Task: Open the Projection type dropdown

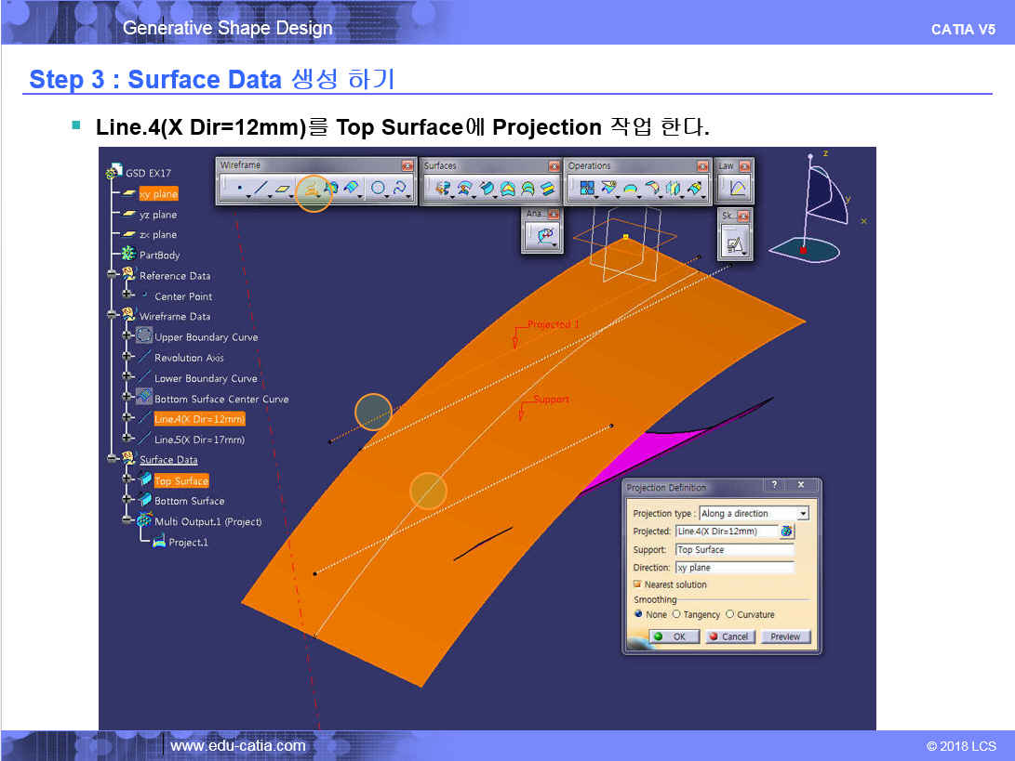Action: pos(803,514)
